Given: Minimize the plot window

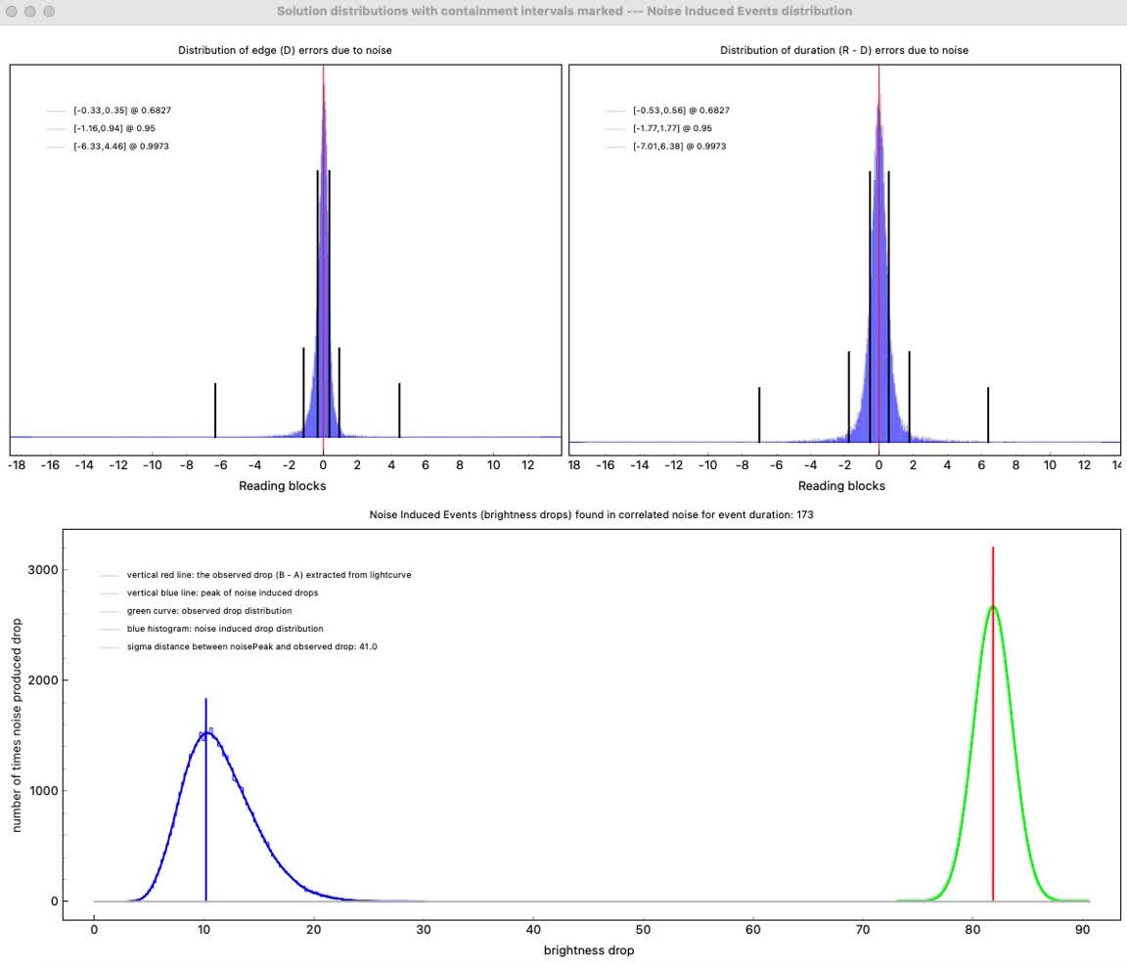Looking at the screenshot, I should tap(29, 12).
